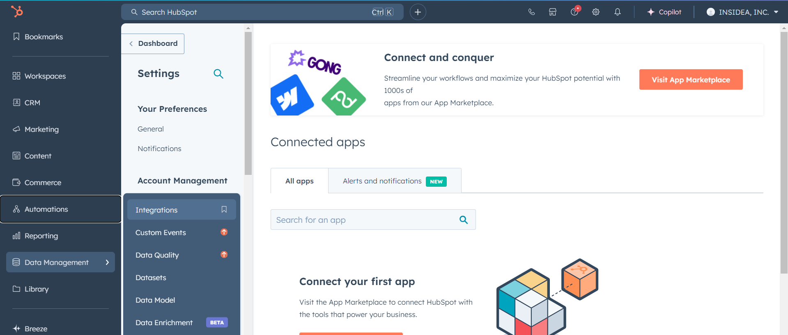
Task: Click the Search for an app field
Action: click(373, 220)
